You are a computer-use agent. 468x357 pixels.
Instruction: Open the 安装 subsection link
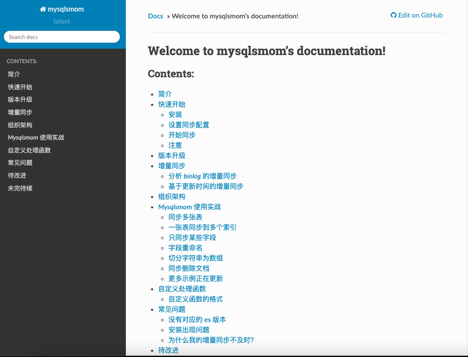(175, 115)
